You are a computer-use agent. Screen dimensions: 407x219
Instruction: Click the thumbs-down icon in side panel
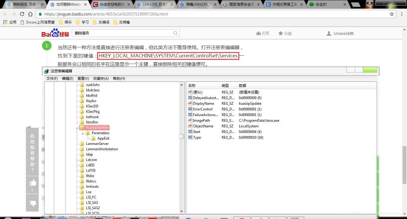pyautogui.click(x=32, y=203)
